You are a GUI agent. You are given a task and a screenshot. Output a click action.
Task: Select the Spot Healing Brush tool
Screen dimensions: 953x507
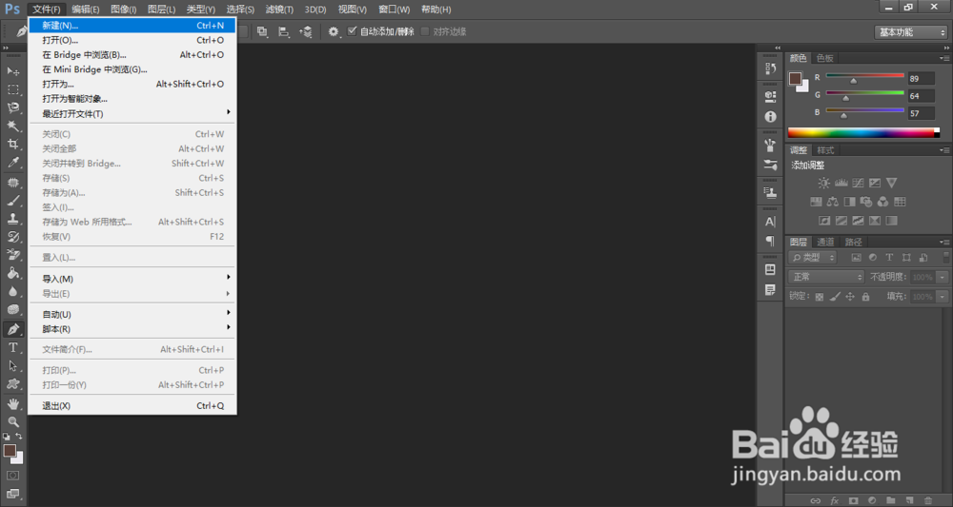click(12, 183)
